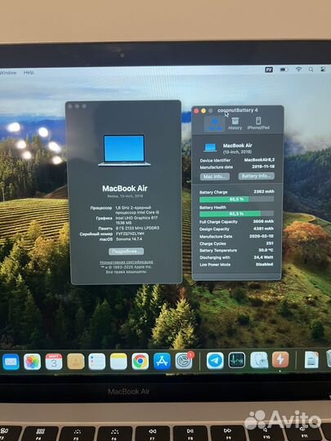
Task: Click the Подробнее... button
Action: (x=126, y=252)
